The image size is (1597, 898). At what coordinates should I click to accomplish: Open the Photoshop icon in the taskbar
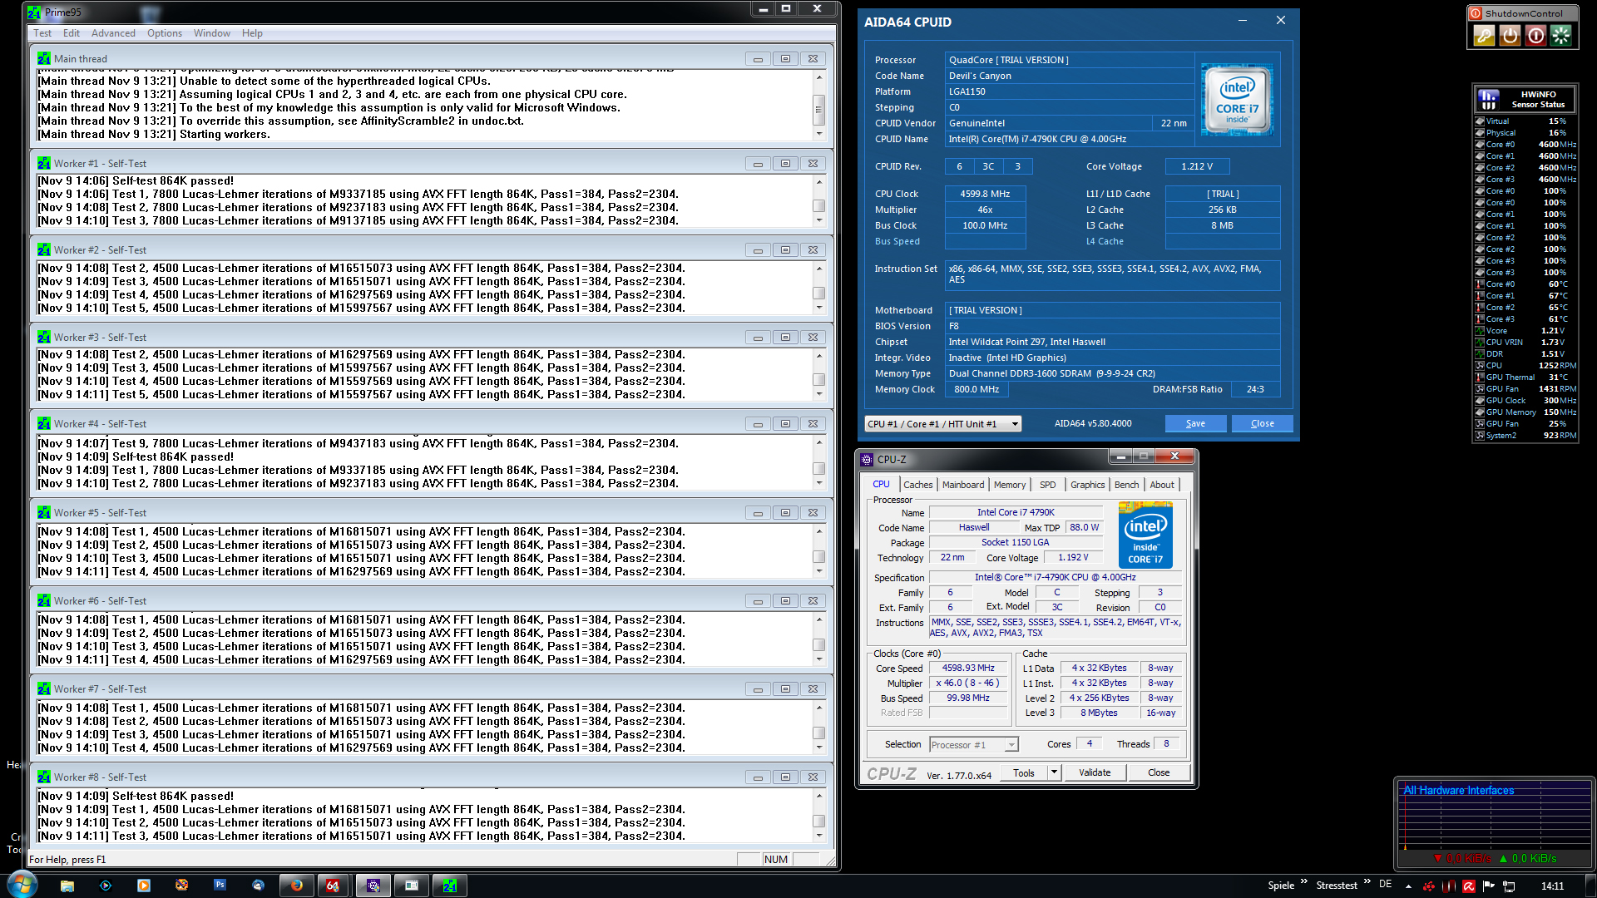tap(220, 886)
